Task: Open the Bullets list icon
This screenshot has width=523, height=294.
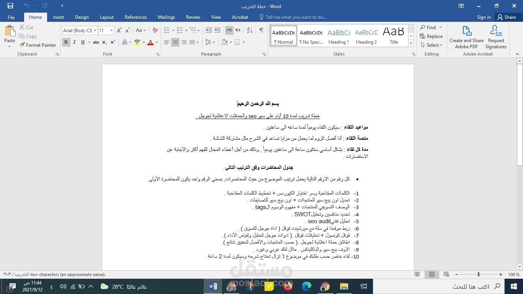Action: [x=166, y=30]
